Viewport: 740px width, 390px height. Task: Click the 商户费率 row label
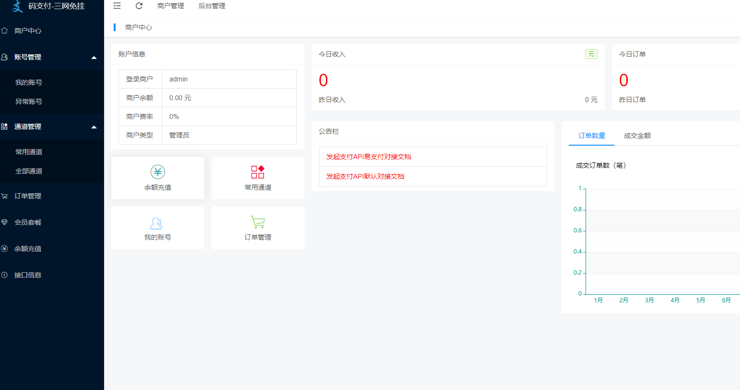click(x=140, y=116)
